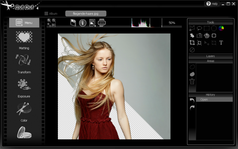Collapse the Areas panel header
Screen dimensions: 238x149
click(211, 61)
